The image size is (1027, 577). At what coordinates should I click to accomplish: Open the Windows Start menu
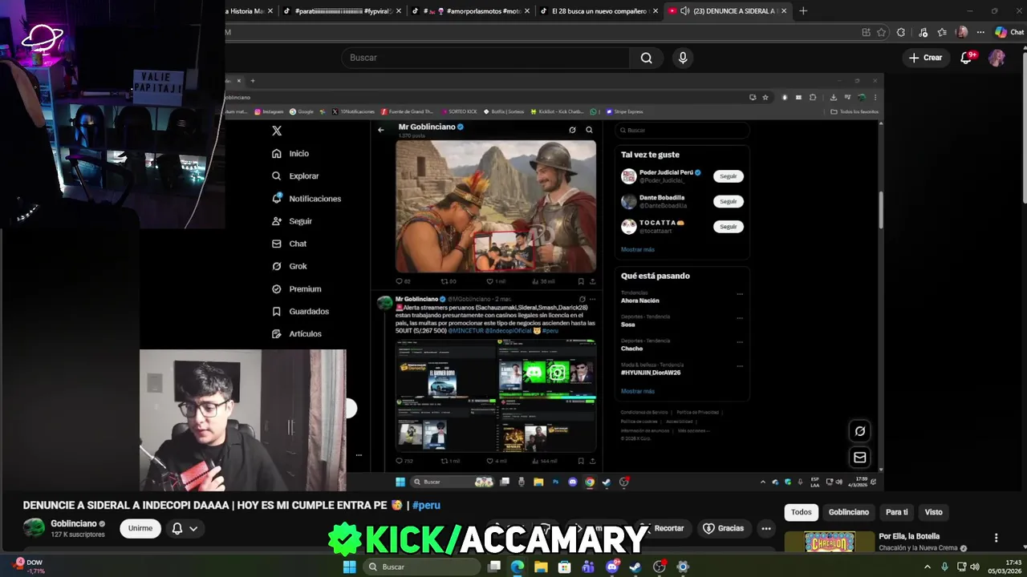click(x=349, y=567)
